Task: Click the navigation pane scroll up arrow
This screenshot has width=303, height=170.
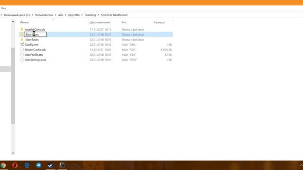Action: 13,21
